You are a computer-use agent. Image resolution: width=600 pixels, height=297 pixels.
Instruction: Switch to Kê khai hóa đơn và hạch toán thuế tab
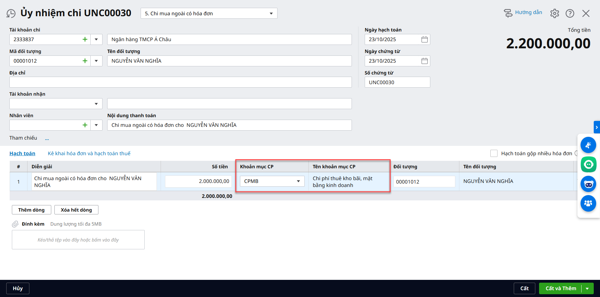pyautogui.click(x=89, y=153)
